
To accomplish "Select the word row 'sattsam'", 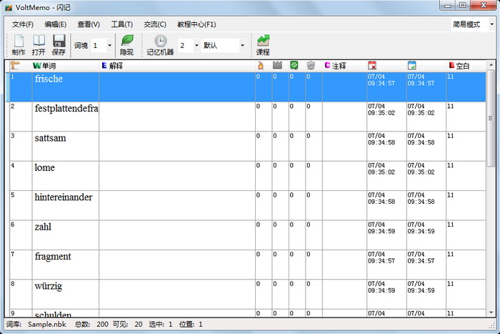I will [51, 138].
